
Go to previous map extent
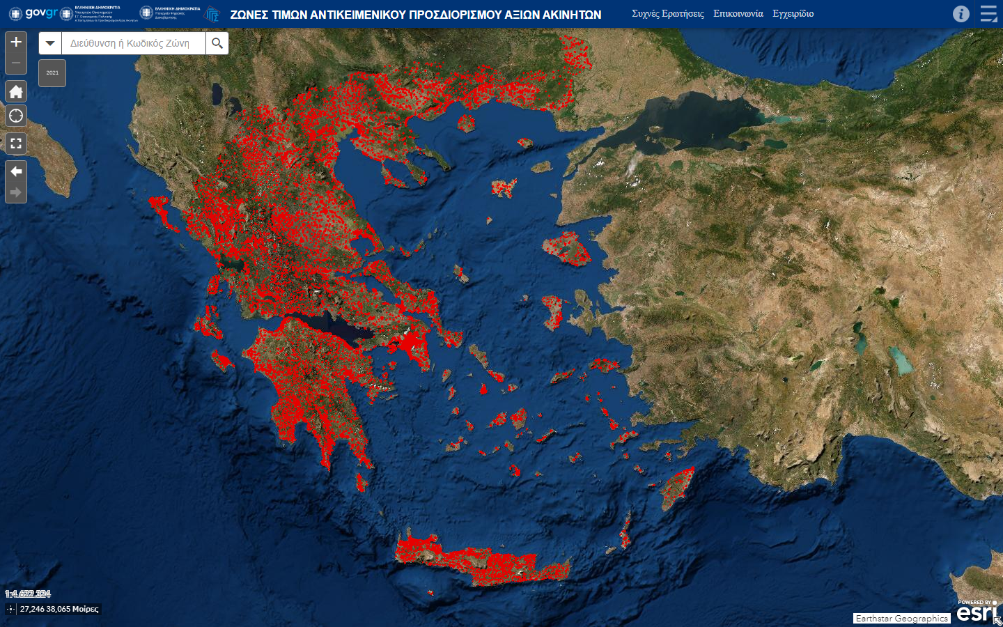coord(16,171)
